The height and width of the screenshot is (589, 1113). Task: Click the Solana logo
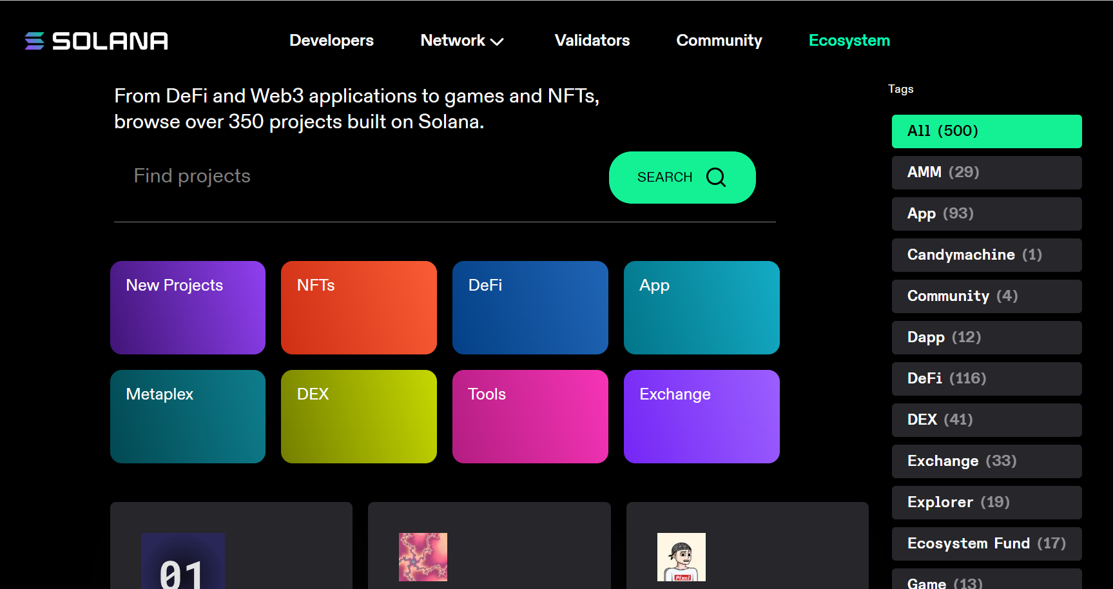click(x=96, y=41)
